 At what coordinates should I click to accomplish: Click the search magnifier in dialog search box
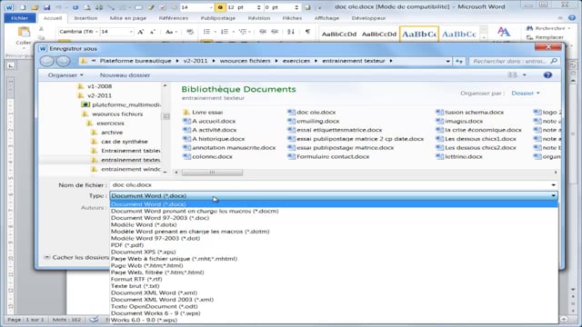(x=554, y=61)
